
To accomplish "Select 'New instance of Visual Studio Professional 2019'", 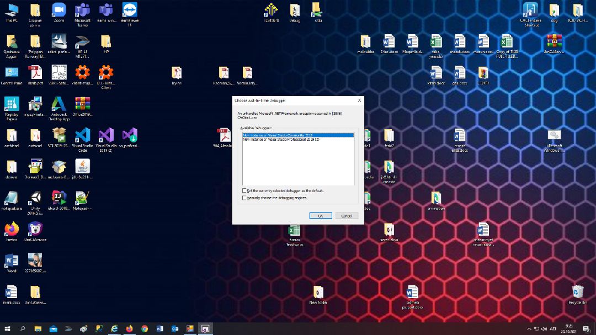I will click(281, 139).
